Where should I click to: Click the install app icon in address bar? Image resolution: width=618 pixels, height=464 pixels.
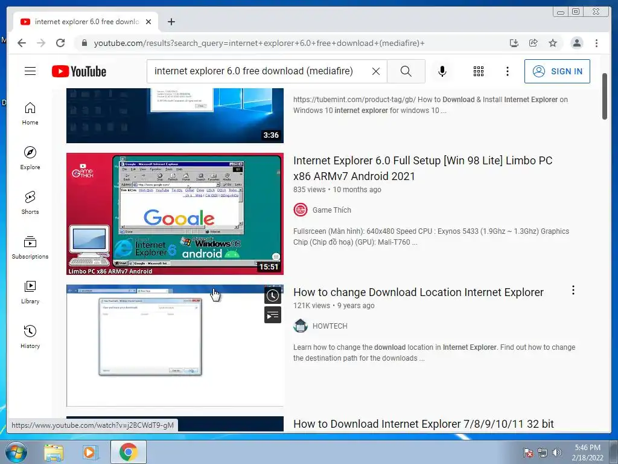click(514, 43)
